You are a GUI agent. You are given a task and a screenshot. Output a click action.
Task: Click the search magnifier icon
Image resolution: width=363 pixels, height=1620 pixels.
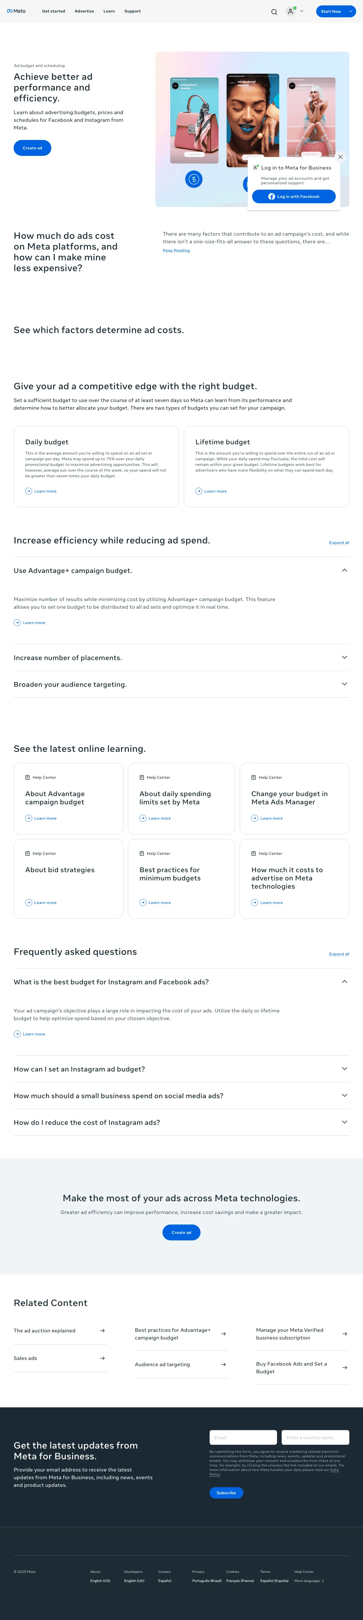pos(274,11)
